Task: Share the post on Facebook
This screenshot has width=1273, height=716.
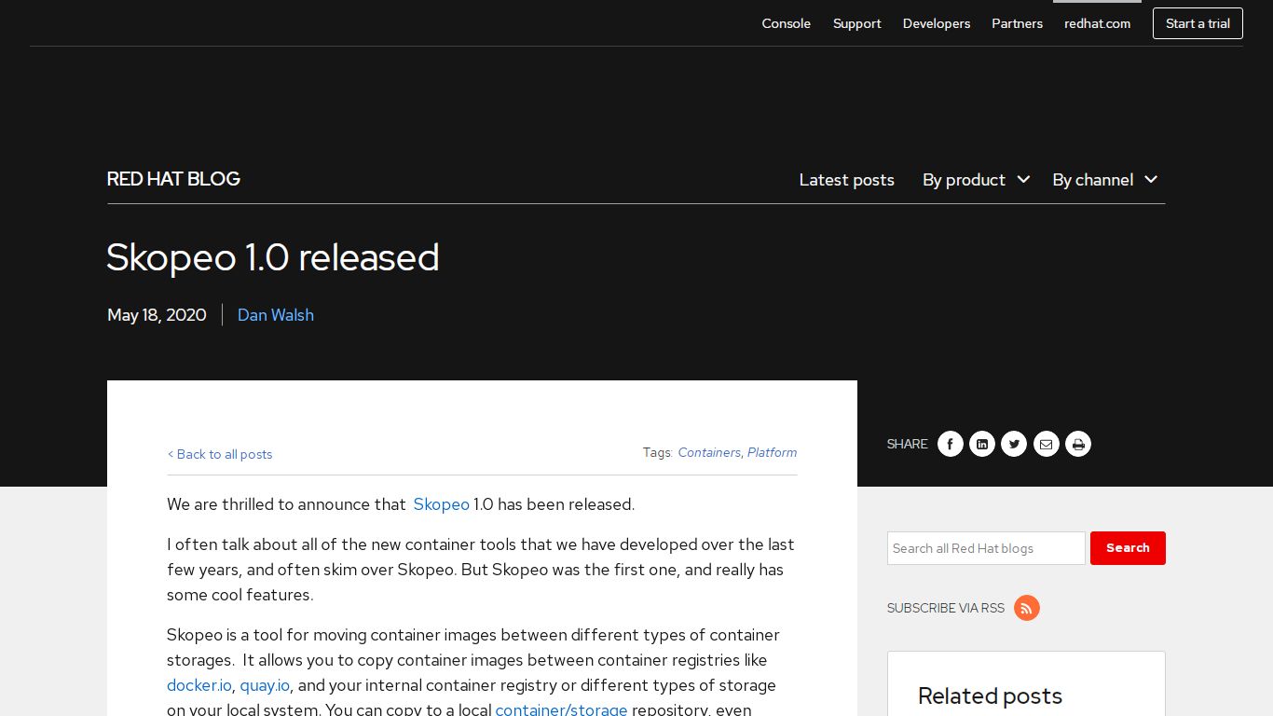Action: (x=950, y=444)
